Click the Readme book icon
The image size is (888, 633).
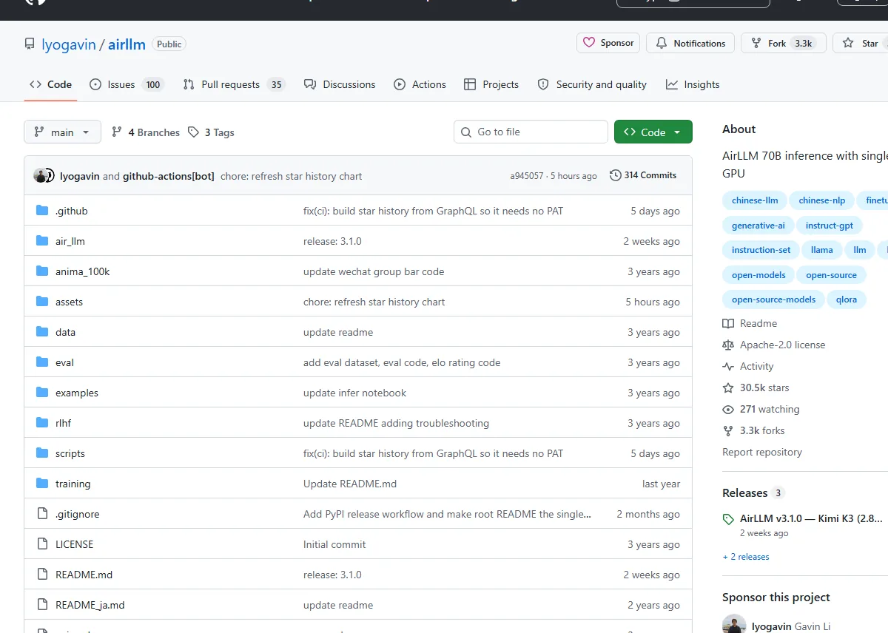pos(728,323)
